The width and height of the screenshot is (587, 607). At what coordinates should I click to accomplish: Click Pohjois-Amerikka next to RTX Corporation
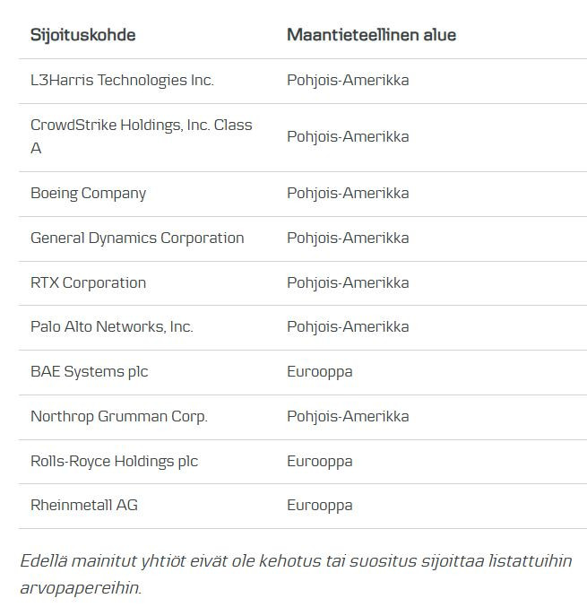[348, 282]
